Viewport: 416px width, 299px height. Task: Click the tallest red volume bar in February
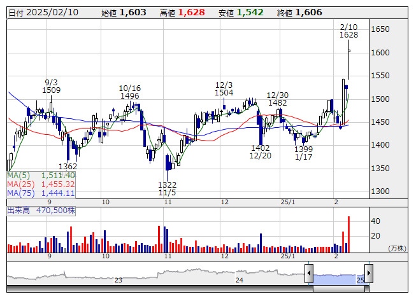click(x=348, y=234)
